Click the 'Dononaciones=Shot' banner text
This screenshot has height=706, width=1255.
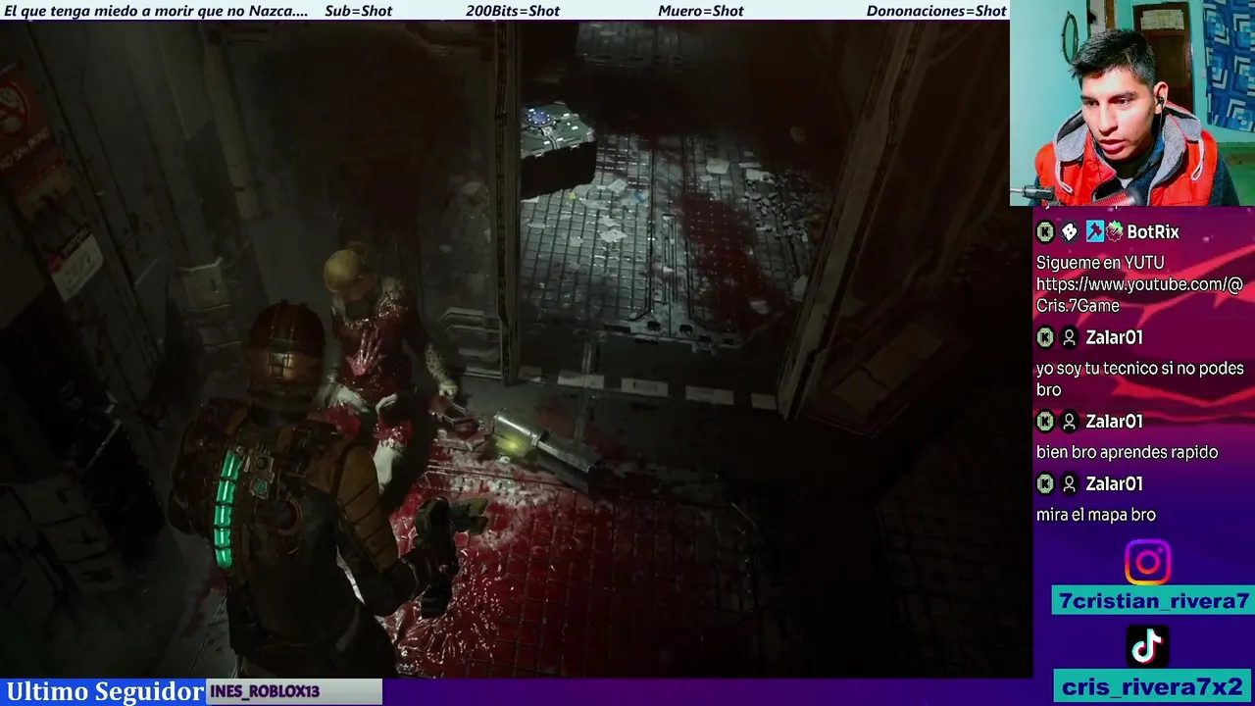coord(936,11)
